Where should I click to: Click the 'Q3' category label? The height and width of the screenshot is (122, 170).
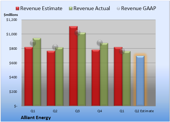point(77,111)
